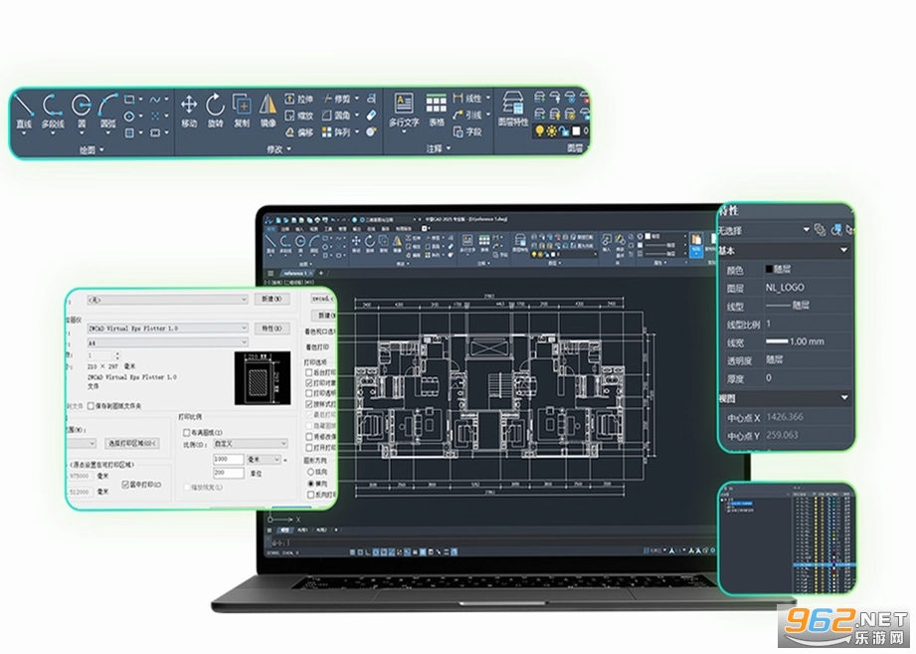916x654 pixels.
Task: Toggle the layer lock padlock icon
Action: [x=564, y=131]
